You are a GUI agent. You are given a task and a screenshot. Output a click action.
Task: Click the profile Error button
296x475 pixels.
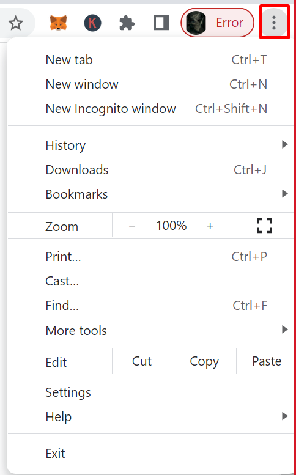pos(217,23)
